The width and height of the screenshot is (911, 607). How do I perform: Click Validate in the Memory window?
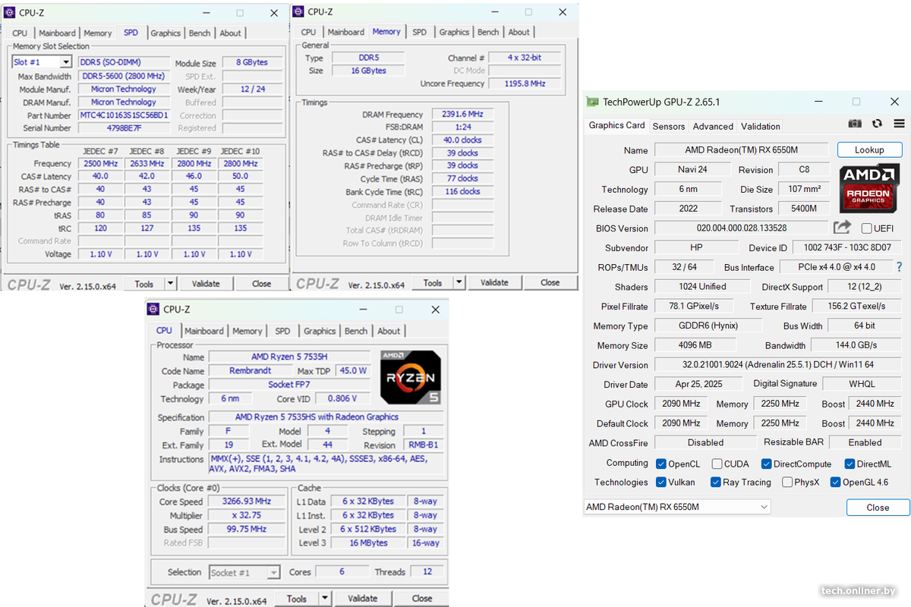click(x=494, y=282)
